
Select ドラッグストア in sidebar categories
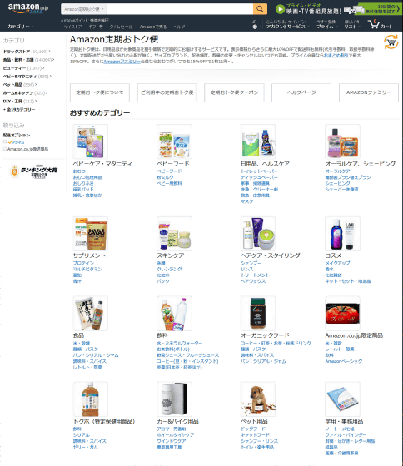(x=17, y=52)
